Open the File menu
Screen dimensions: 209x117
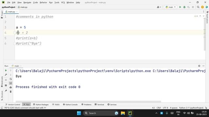[9, 3]
